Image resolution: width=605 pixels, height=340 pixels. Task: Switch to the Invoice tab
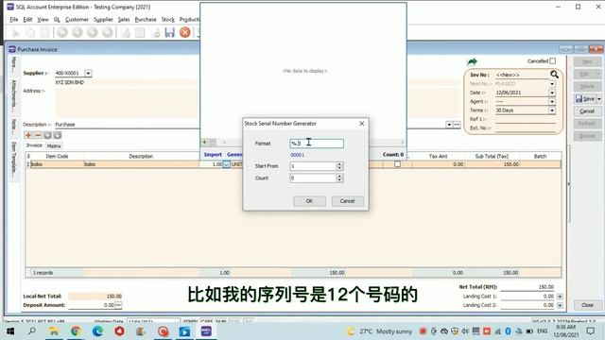pos(34,145)
